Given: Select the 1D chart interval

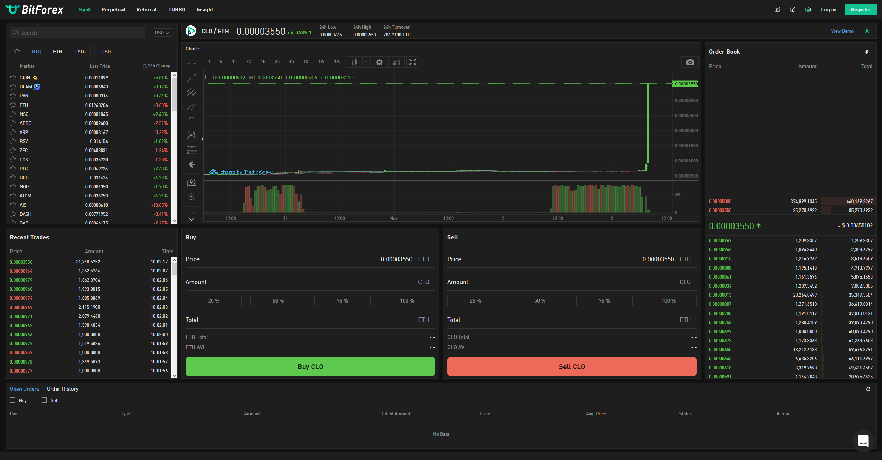Looking at the screenshot, I should pyautogui.click(x=306, y=62).
